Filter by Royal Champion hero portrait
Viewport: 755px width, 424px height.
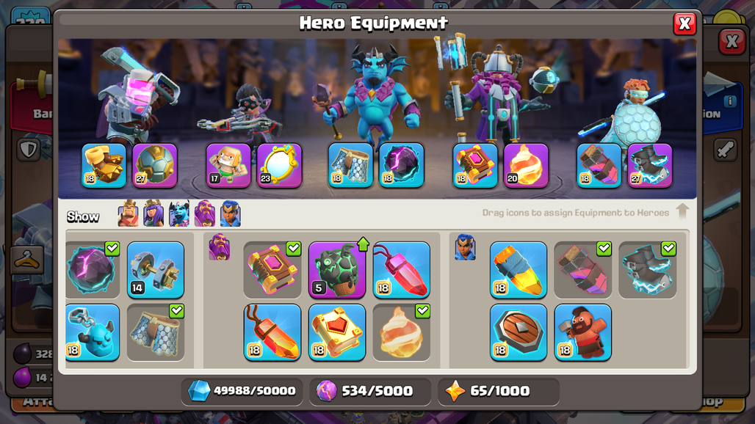click(x=230, y=213)
